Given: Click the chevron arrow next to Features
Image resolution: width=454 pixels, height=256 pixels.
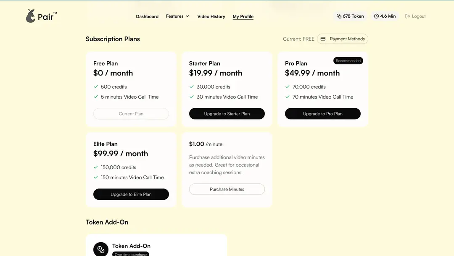Looking at the screenshot, I should tap(187, 16).
